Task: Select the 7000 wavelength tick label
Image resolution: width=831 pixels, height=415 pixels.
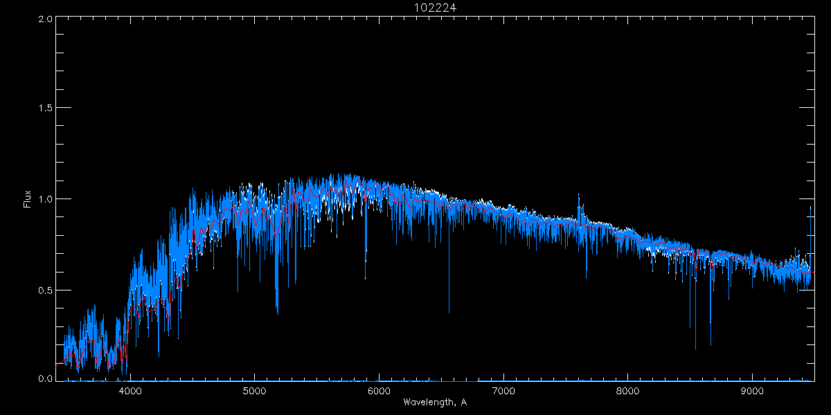Action: 503,391
